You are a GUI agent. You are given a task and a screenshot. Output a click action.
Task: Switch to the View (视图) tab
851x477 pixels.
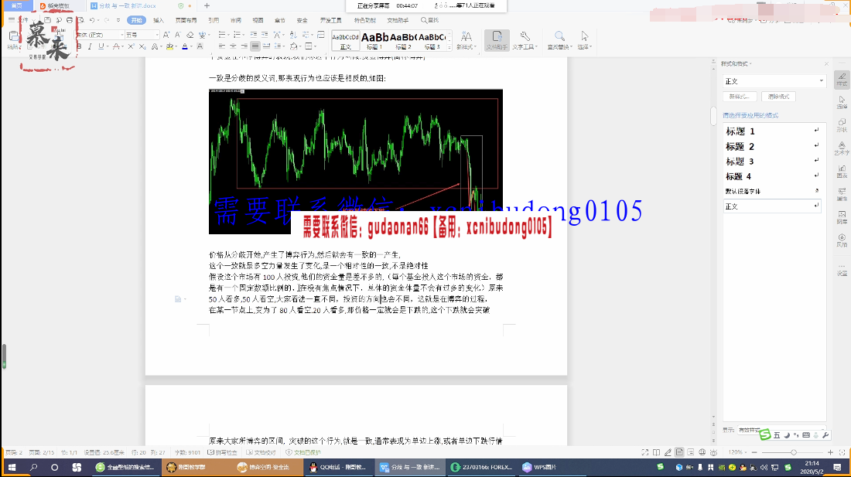tap(258, 20)
